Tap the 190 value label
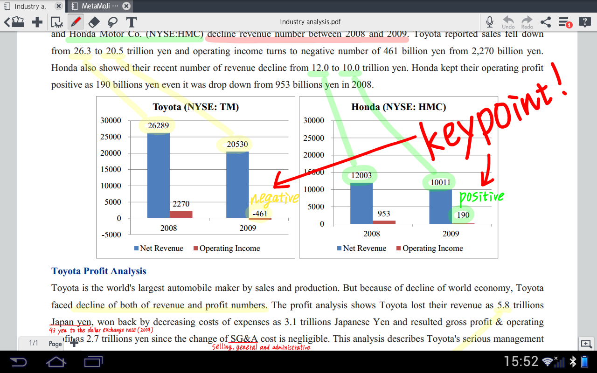 click(463, 215)
